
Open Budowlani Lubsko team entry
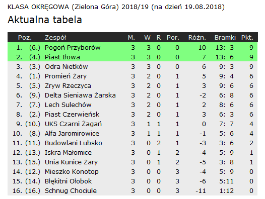click(74, 143)
